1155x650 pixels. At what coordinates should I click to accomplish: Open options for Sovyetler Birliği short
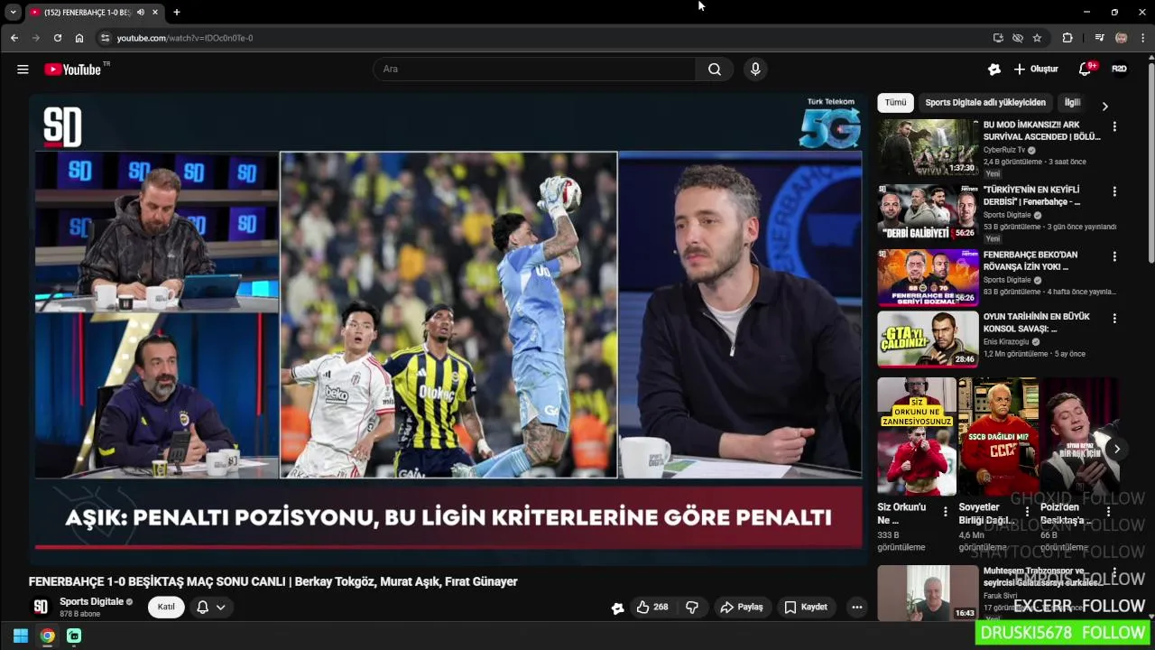click(x=1027, y=511)
